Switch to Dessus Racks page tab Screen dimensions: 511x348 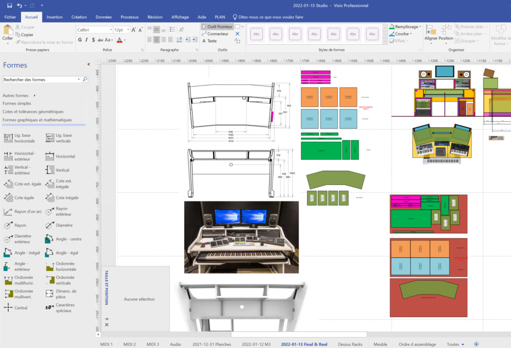click(x=350, y=344)
